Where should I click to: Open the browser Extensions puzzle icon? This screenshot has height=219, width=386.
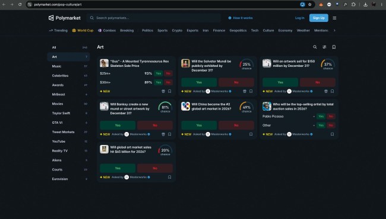tap(353, 4)
